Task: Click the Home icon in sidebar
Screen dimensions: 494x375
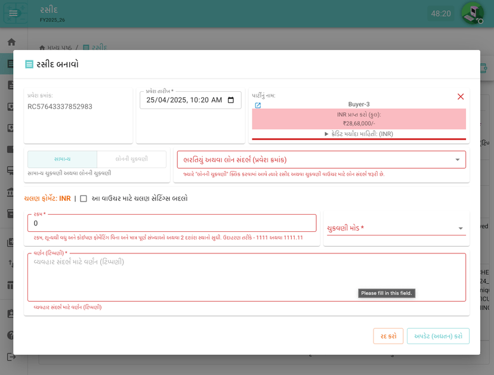Action: pos(11,42)
